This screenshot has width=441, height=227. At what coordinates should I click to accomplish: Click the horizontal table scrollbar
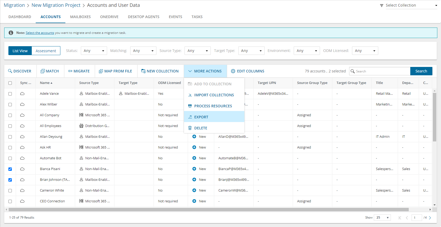pos(208,210)
